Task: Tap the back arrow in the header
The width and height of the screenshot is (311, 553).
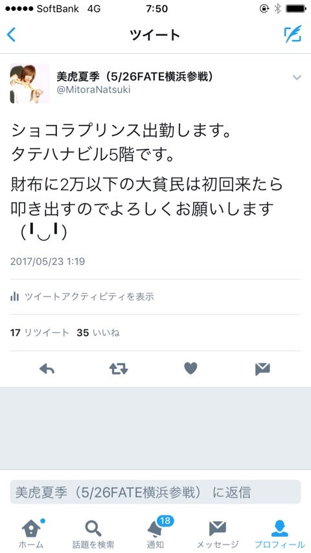Action: tap(11, 34)
